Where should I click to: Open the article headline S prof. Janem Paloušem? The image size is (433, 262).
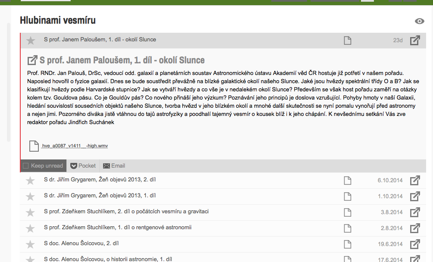point(122,60)
